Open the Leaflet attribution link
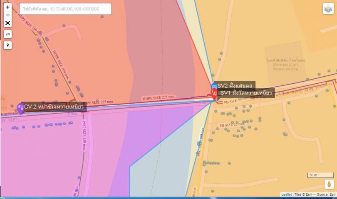Viewport: 337px width, 199px height. point(286,194)
